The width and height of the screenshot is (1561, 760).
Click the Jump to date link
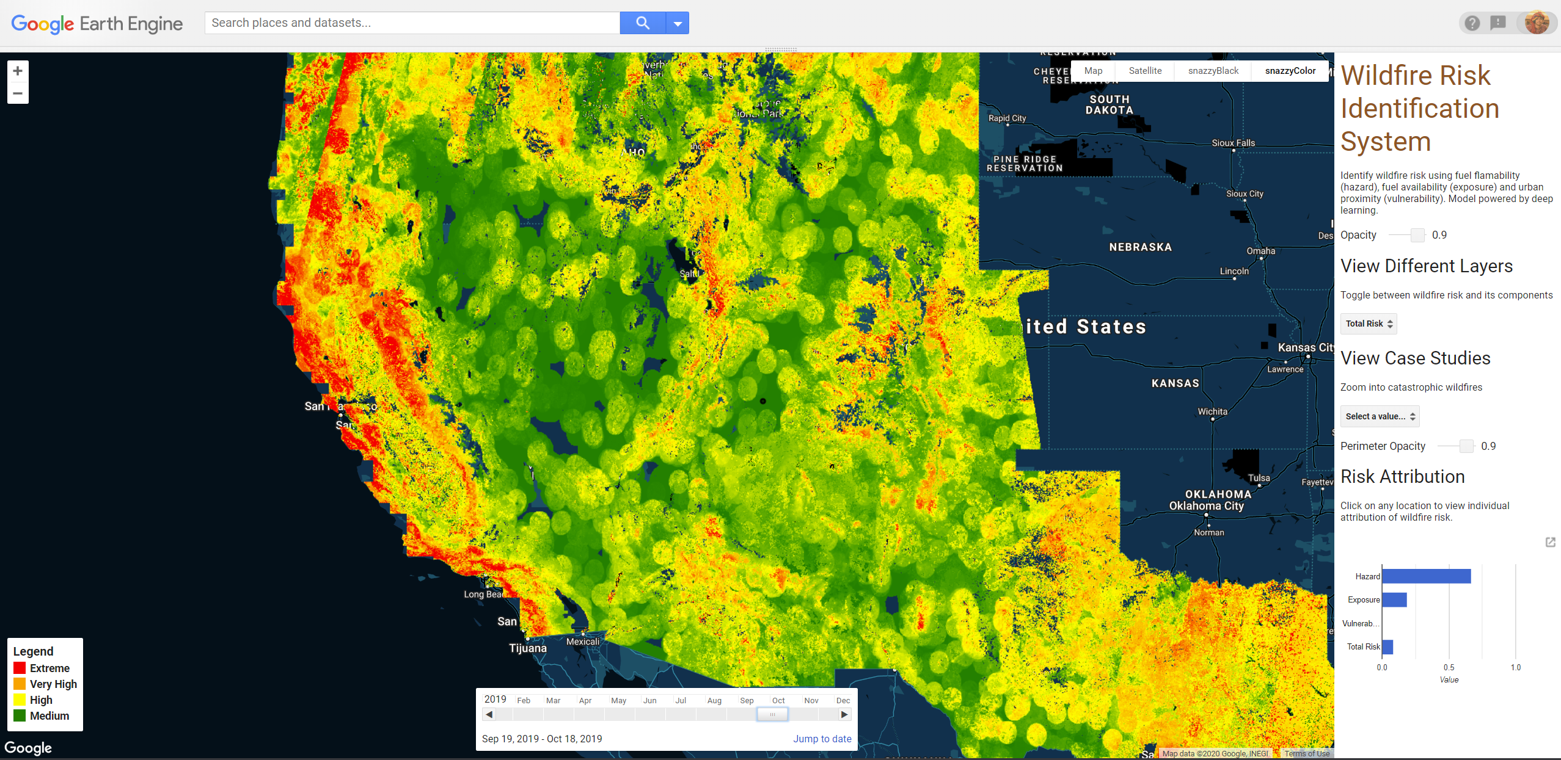click(x=822, y=739)
